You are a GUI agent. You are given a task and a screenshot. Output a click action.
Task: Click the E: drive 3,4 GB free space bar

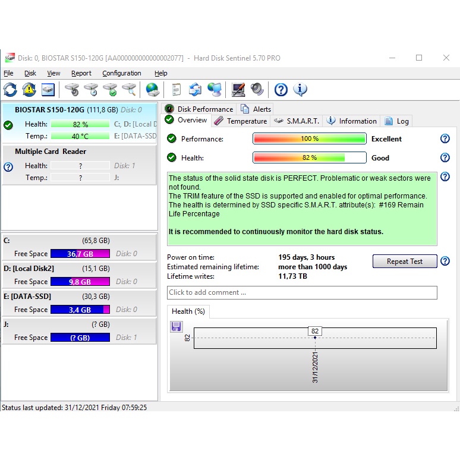click(80, 310)
